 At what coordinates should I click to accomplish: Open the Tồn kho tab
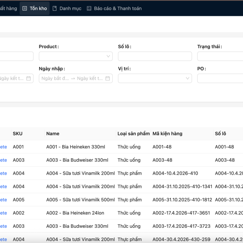[35, 8]
